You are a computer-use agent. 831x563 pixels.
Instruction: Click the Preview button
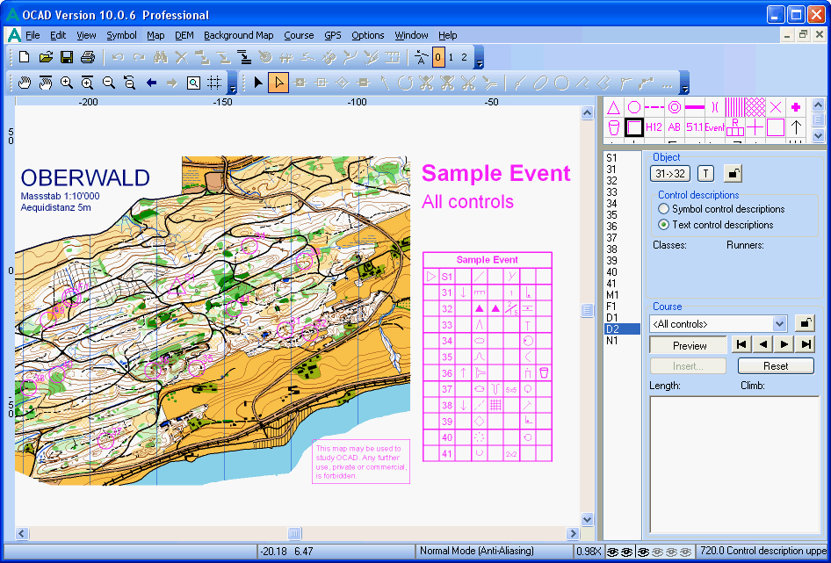[x=690, y=345]
